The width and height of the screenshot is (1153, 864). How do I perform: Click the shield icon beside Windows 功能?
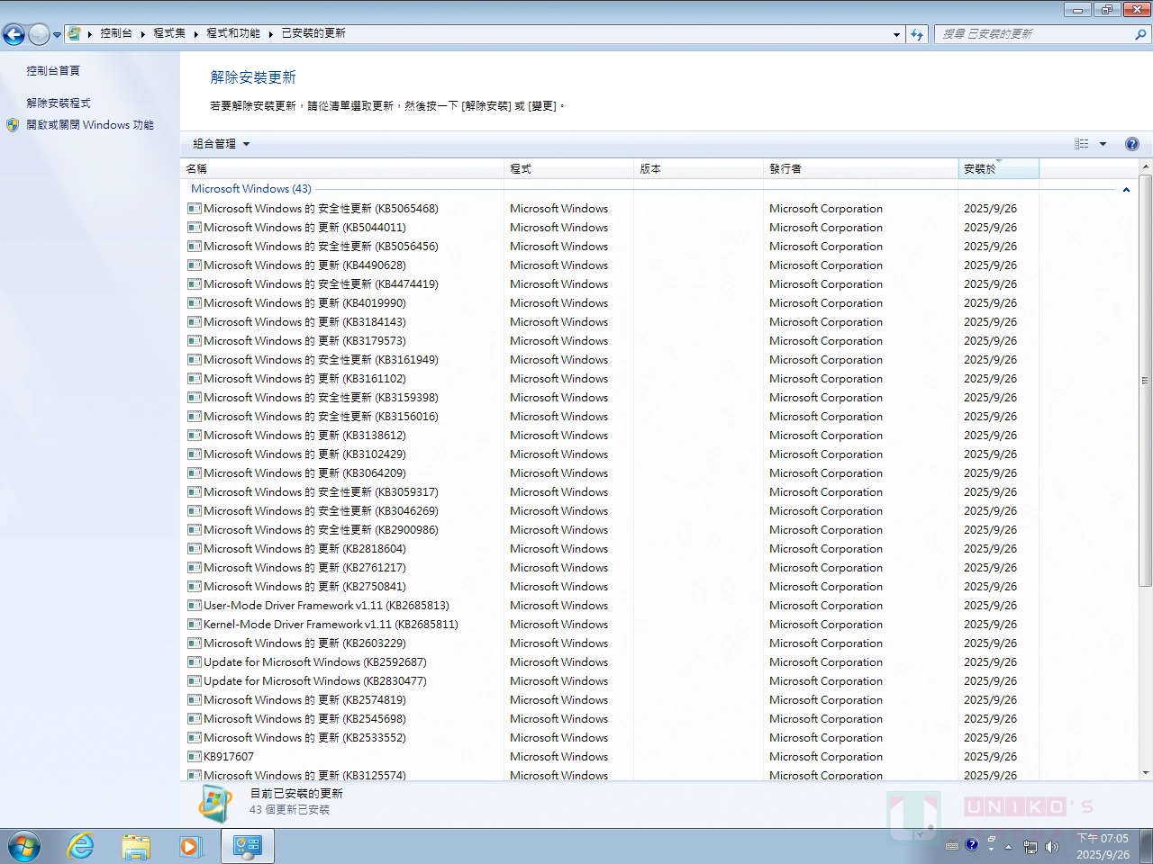coord(13,125)
